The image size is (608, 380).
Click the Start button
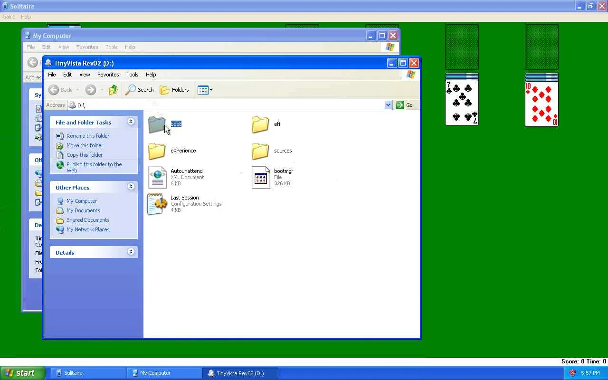[x=23, y=373]
